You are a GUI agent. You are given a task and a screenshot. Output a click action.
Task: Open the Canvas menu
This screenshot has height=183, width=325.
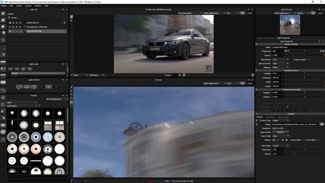pyautogui.click(x=28, y=6)
